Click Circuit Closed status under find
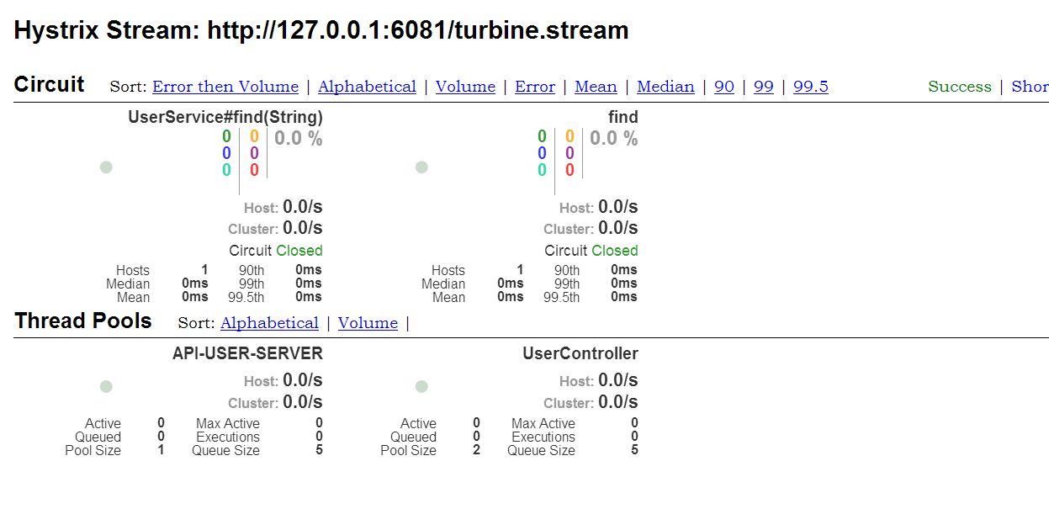Screen dimensions: 1049x530 [591, 251]
